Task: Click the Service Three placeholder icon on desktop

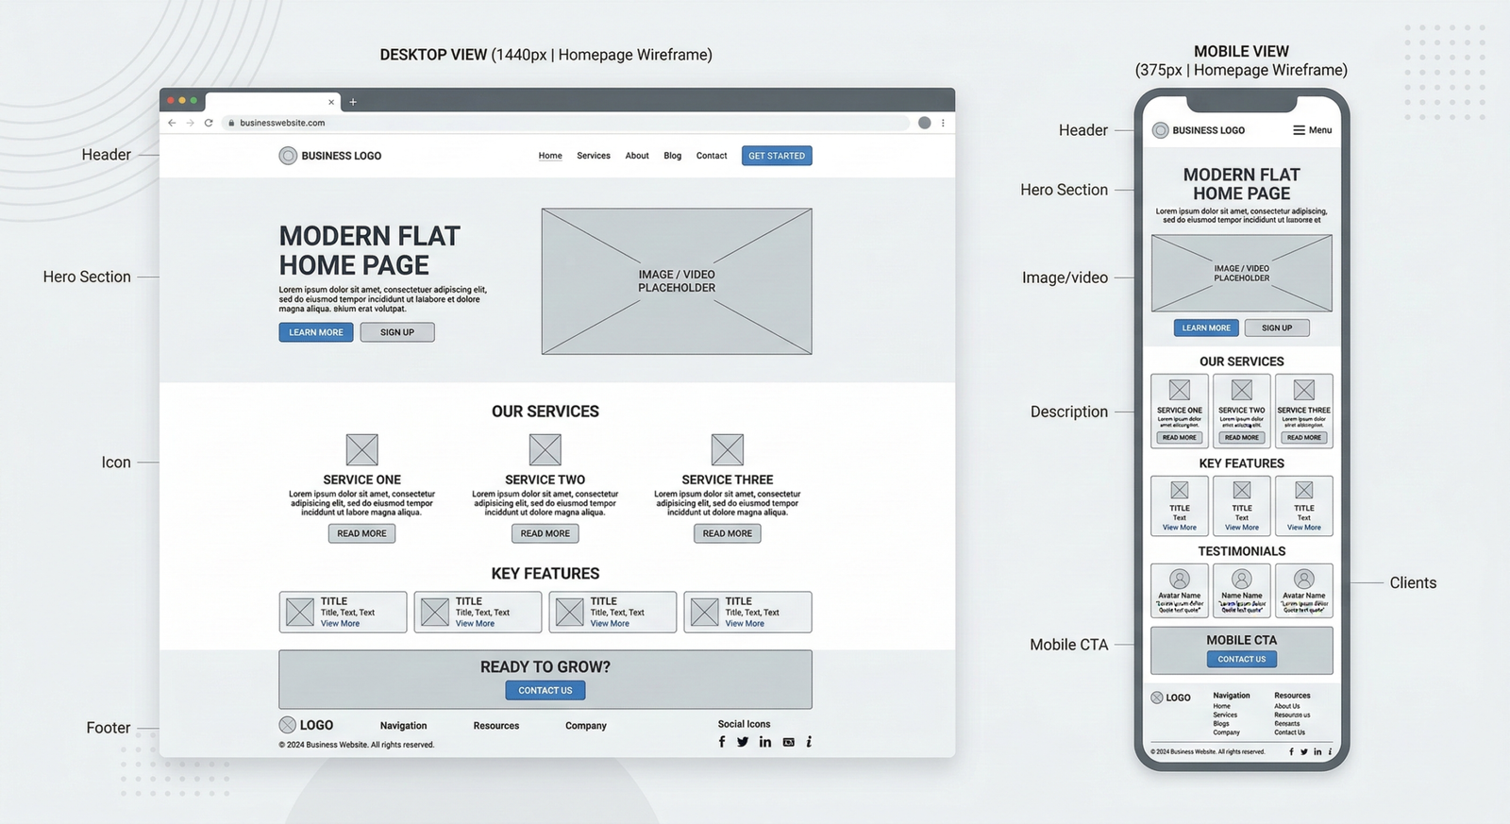Action: (727, 449)
